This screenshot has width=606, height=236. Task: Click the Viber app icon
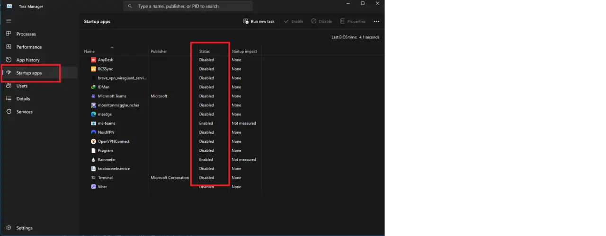(93, 187)
